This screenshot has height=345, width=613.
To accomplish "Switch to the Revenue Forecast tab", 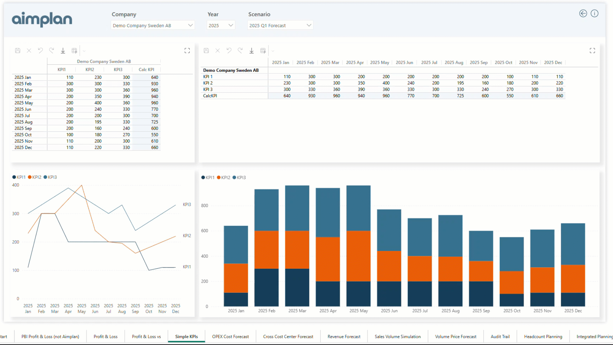I will click(x=344, y=336).
